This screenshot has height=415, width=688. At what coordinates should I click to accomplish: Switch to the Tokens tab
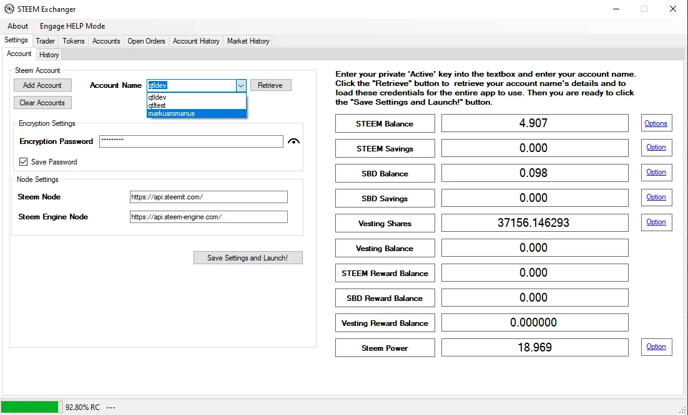pos(73,41)
